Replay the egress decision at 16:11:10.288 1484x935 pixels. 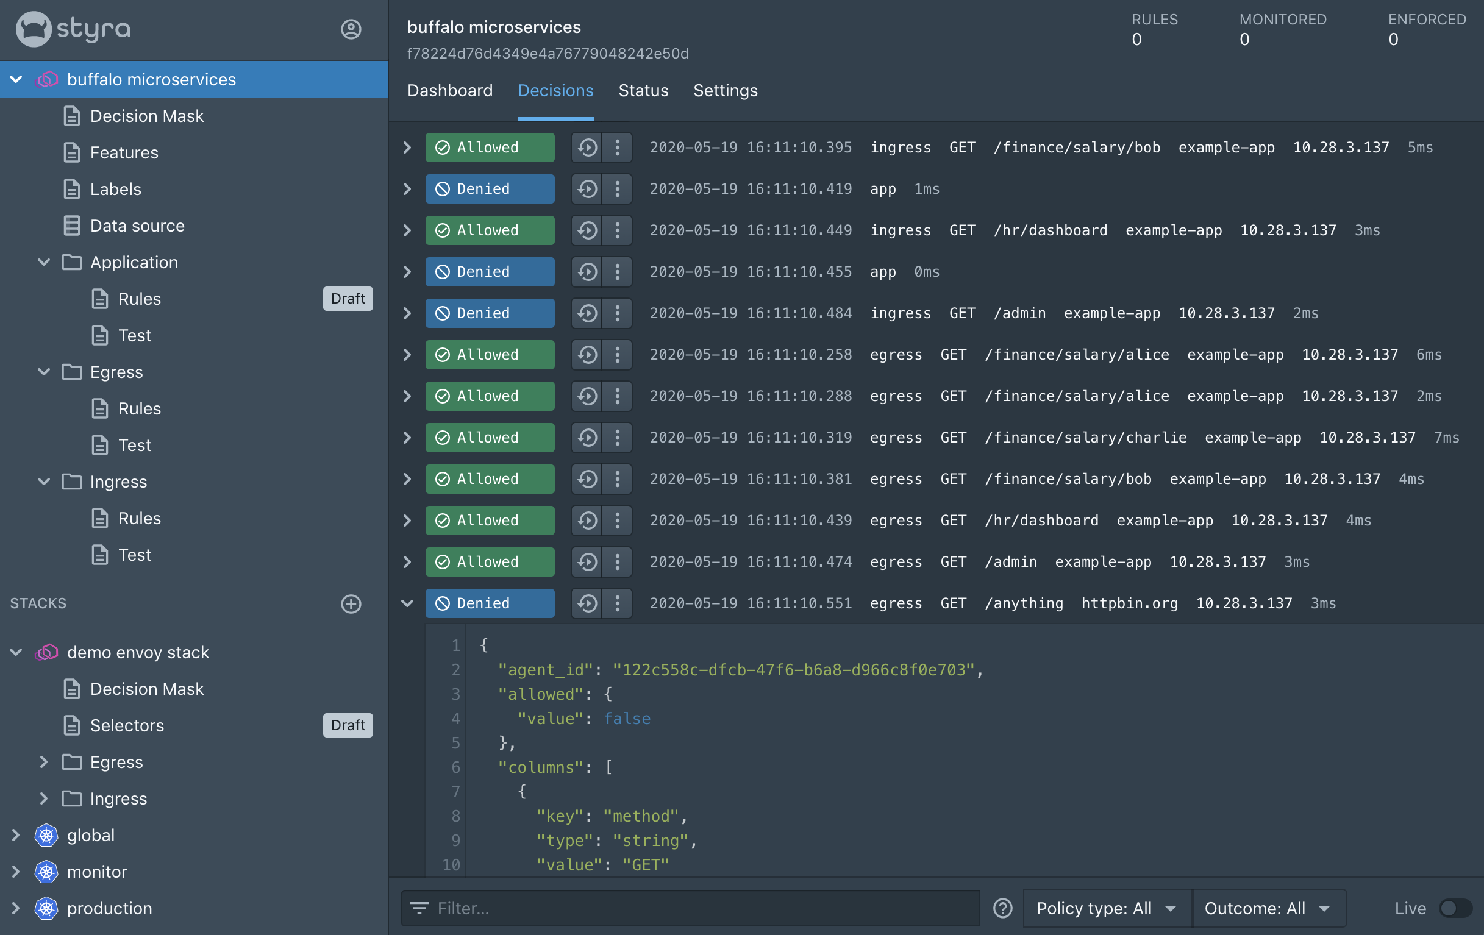coord(587,396)
